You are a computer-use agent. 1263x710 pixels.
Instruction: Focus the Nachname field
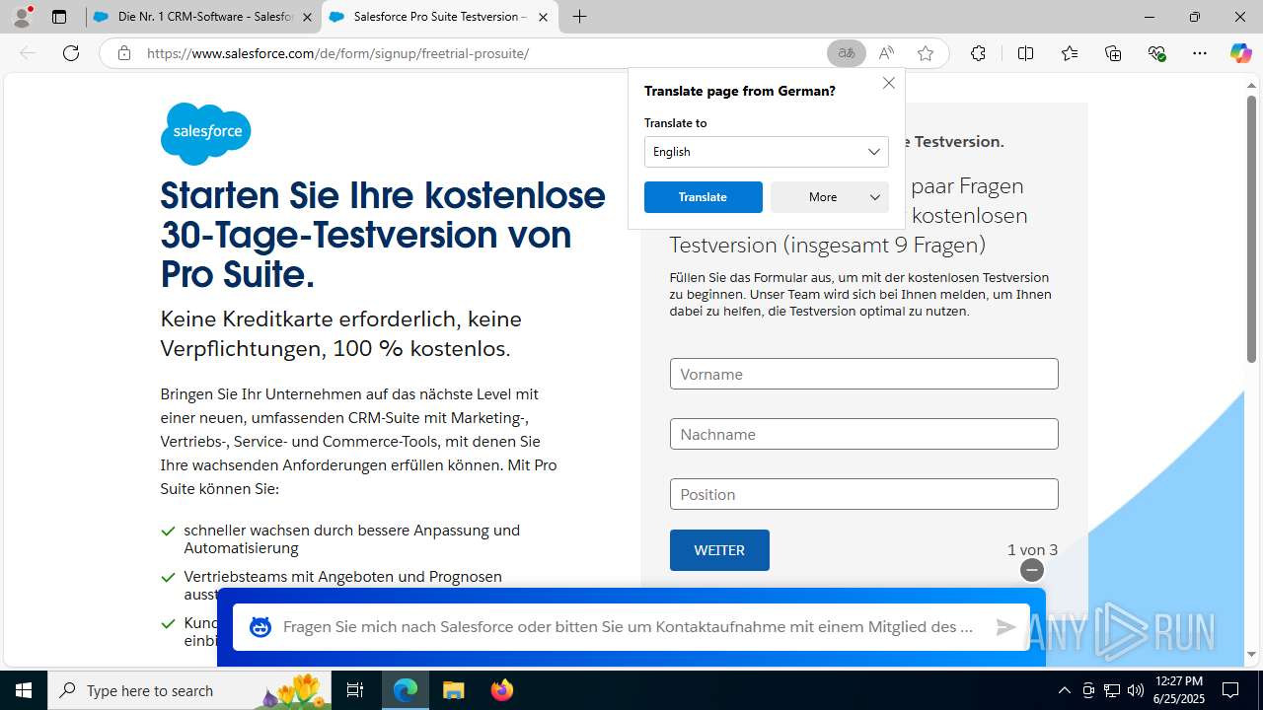863,434
